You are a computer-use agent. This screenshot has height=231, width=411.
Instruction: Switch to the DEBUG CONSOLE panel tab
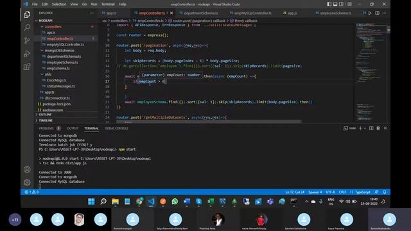(117, 128)
